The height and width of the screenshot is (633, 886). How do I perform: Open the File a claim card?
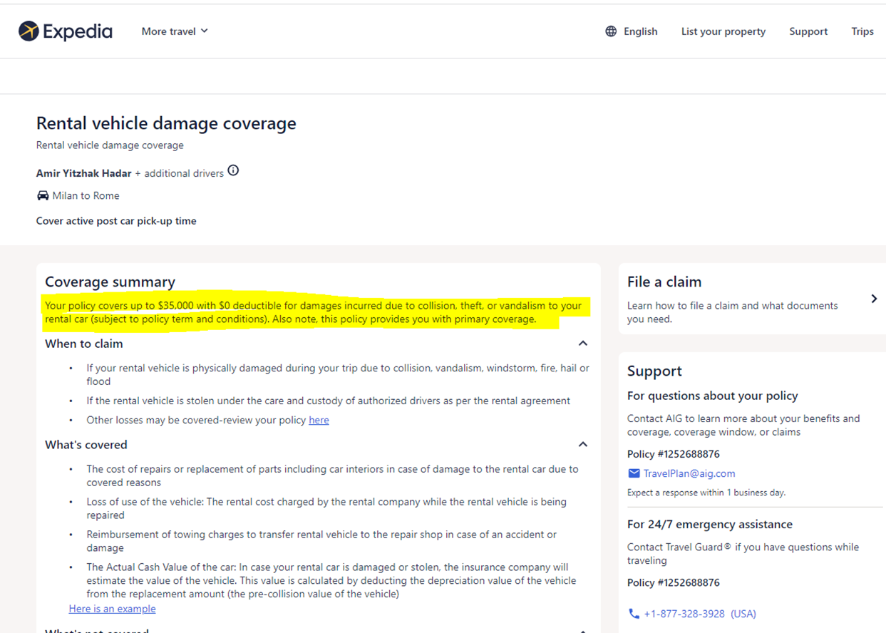pos(748,298)
